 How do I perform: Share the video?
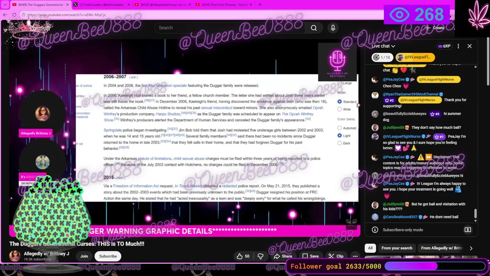pyautogui.click(x=283, y=256)
